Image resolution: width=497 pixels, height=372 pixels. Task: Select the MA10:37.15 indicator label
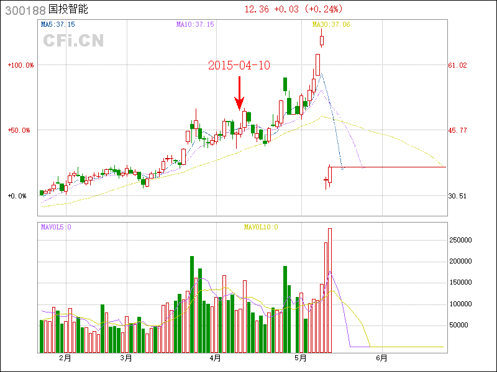[x=195, y=24]
